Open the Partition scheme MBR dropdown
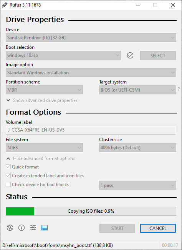Viewport: 182px width, 250px height. 44,90
